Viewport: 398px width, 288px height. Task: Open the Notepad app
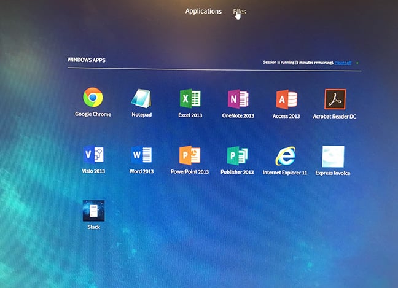141,98
